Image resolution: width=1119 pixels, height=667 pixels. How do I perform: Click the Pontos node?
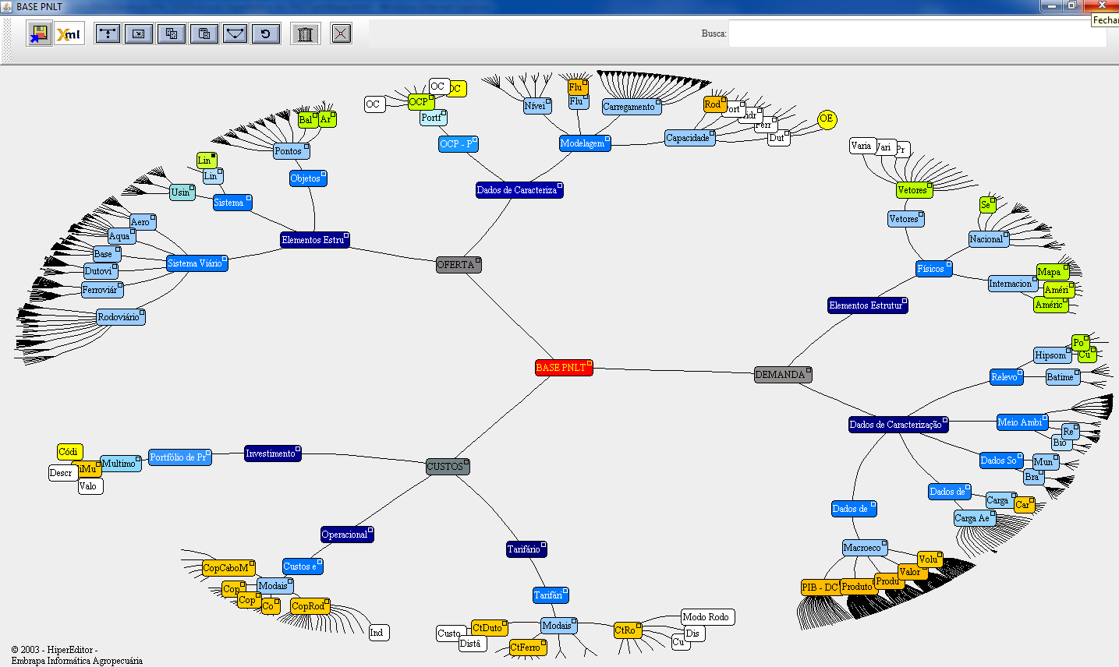[x=292, y=151]
